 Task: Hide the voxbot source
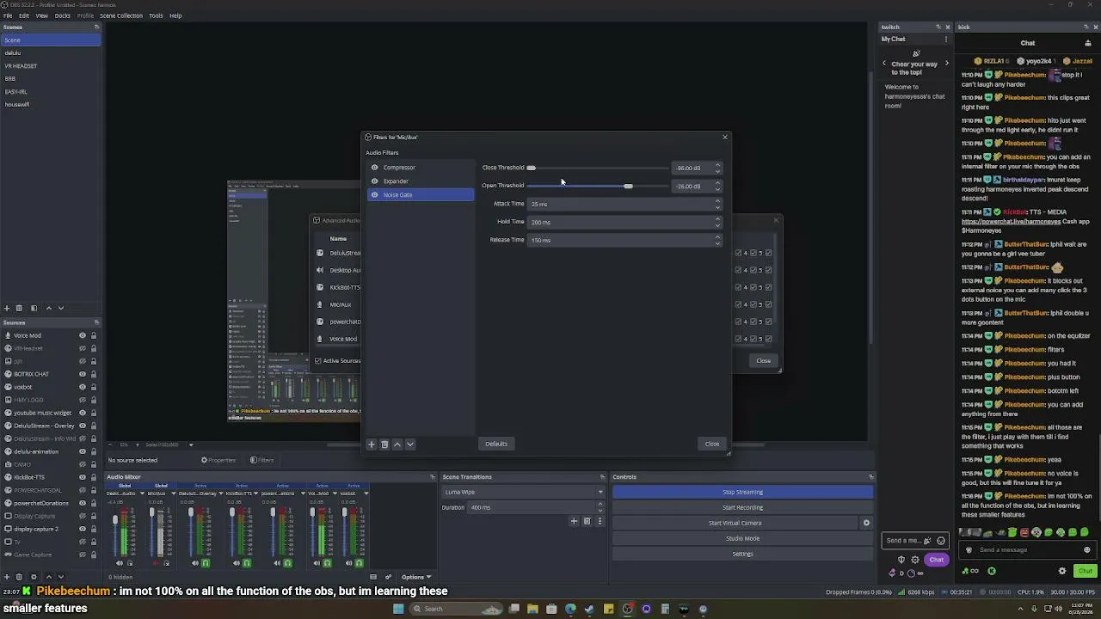pos(83,387)
